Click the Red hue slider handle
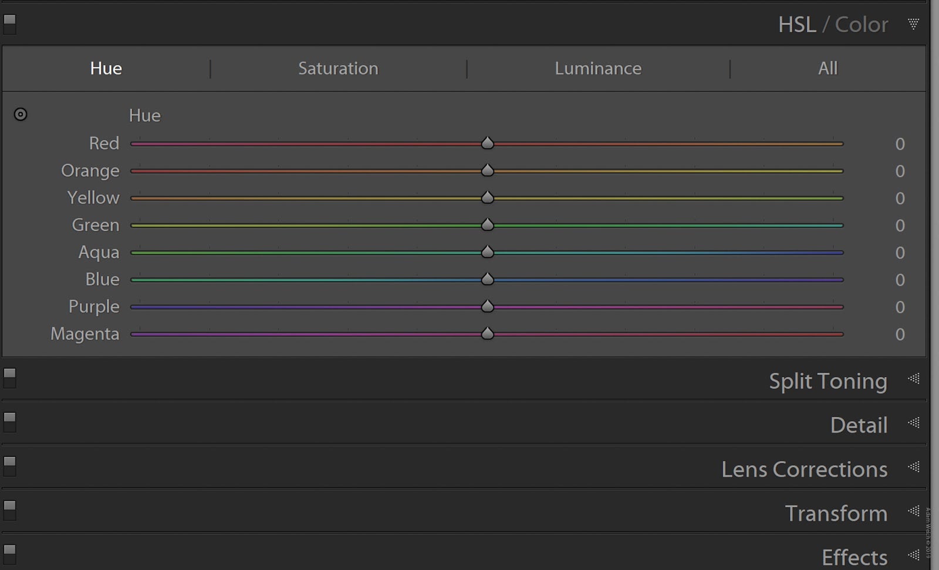The width and height of the screenshot is (939, 570). tap(487, 143)
